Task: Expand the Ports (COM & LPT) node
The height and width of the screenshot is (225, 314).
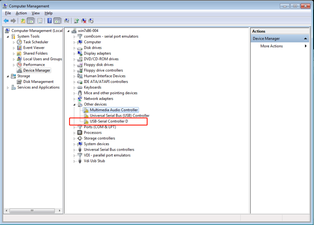Action: point(74,127)
